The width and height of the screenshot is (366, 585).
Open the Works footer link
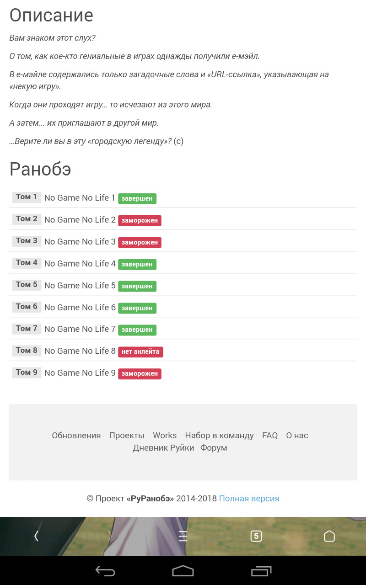(x=165, y=436)
